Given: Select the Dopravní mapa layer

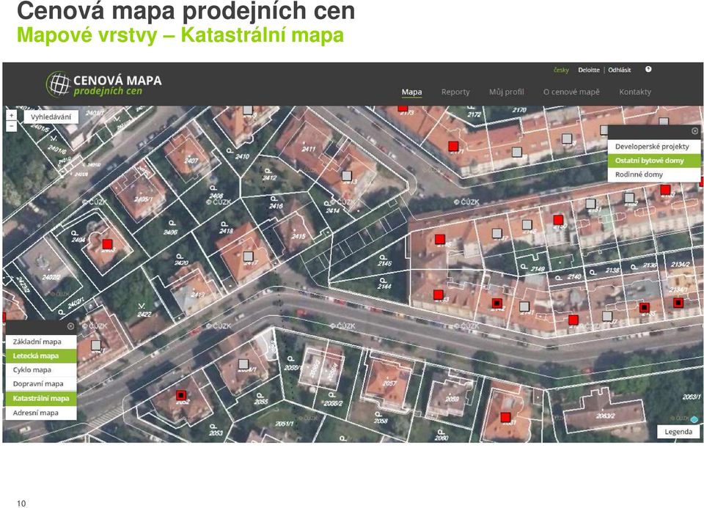Looking at the screenshot, I should (x=41, y=383).
